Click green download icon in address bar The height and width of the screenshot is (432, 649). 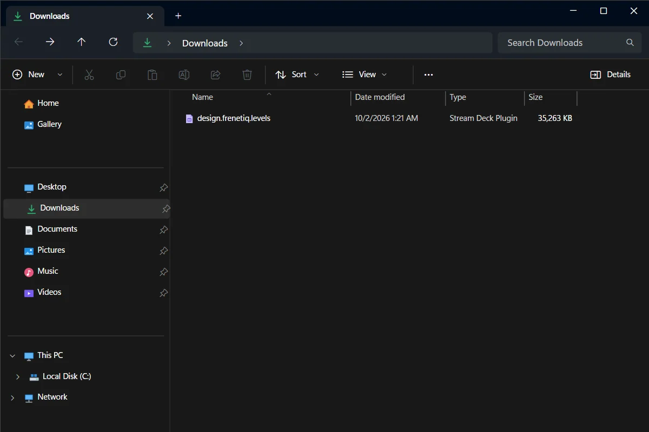coord(147,43)
